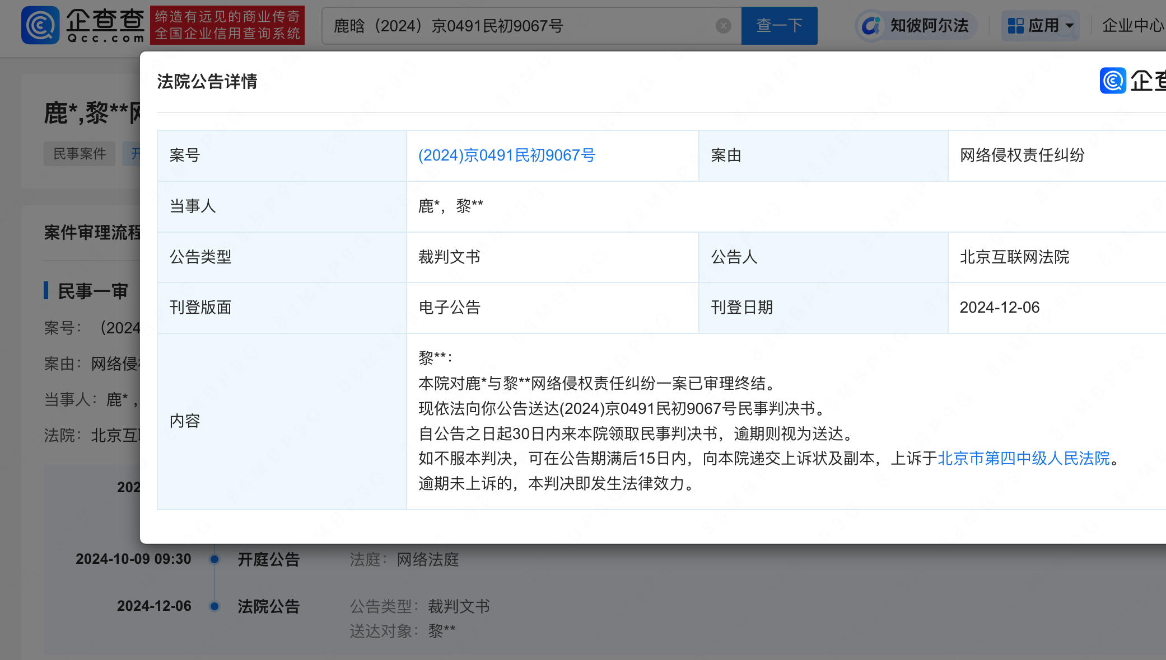Click the red slogan banner beside the logo
The width and height of the screenshot is (1166, 660).
point(227,25)
